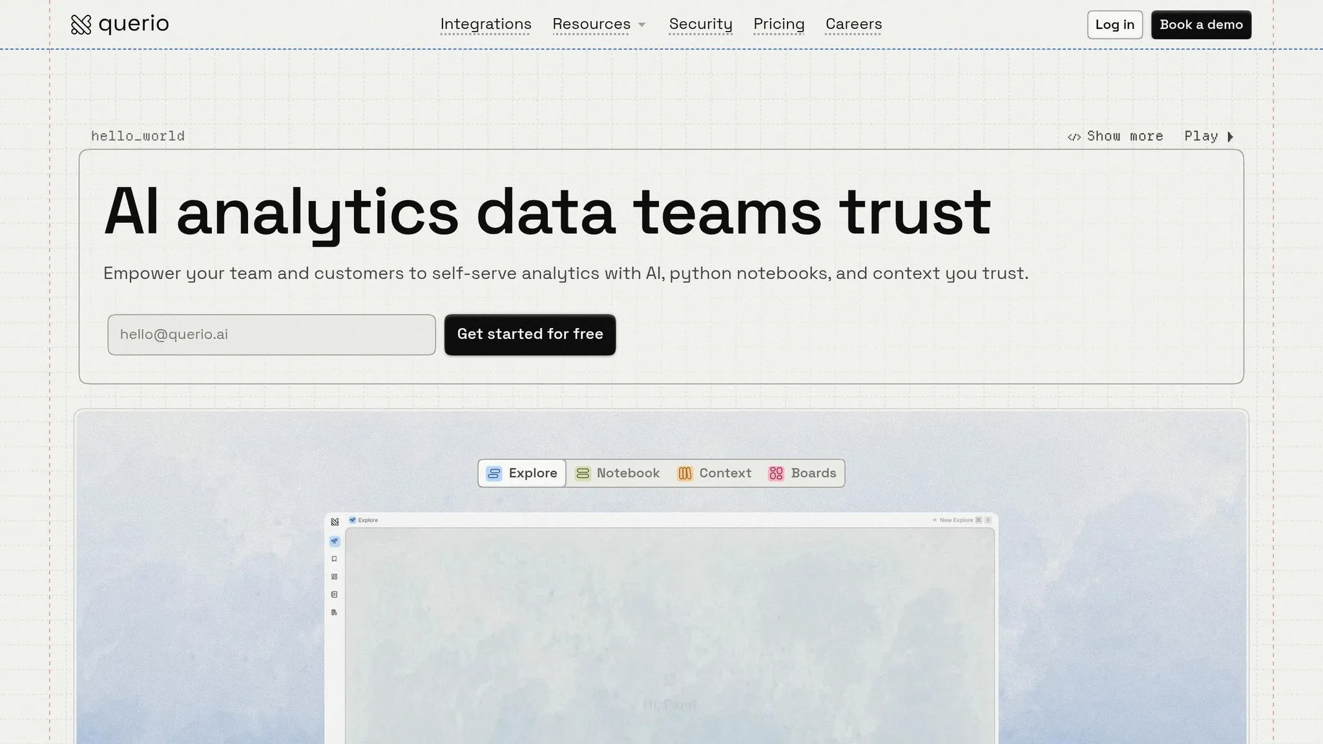Expand the Resources dropdown arrow

point(641,25)
